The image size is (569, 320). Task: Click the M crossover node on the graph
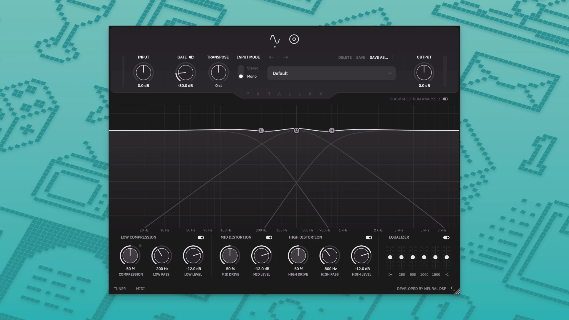296,130
